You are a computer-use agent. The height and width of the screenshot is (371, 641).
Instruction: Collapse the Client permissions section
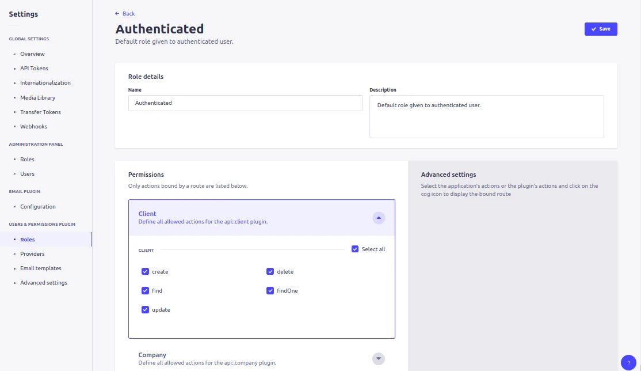pyautogui.click(x=379, y=218)
